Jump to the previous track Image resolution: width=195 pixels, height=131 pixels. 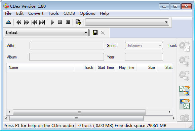pyautogui.click(x=34, y=22)
